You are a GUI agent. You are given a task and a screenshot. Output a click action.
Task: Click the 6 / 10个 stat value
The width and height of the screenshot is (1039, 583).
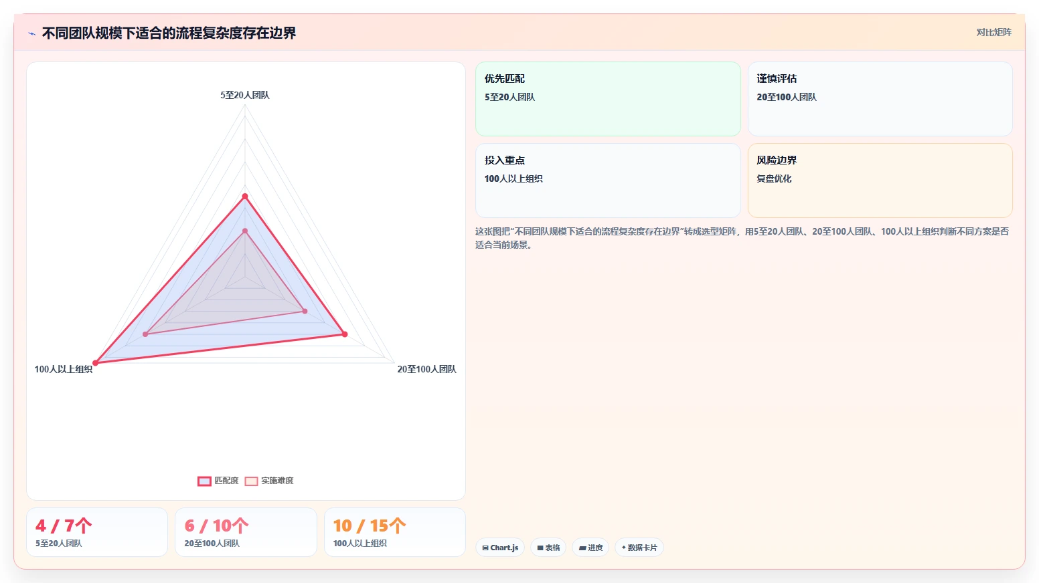click(x=216, y=526)
